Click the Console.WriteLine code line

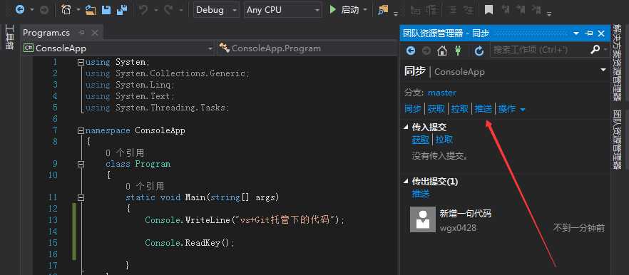(245, 220)
